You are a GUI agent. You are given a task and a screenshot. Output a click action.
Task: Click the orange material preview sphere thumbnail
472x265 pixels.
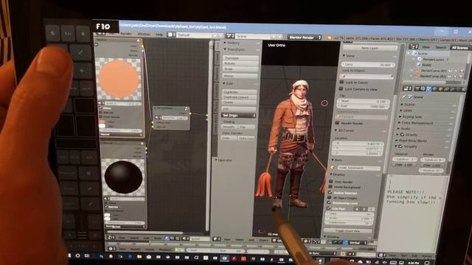[x=119, y=79]
